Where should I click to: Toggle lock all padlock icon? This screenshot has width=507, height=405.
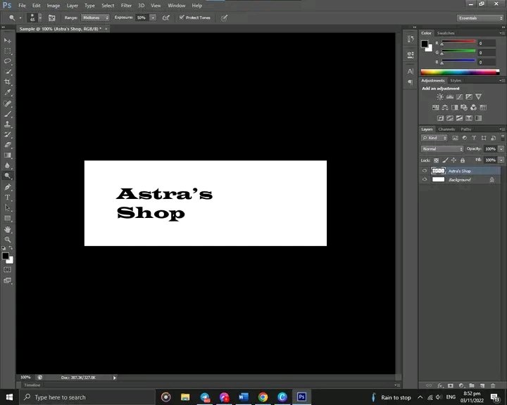click(x=463, y=160)
